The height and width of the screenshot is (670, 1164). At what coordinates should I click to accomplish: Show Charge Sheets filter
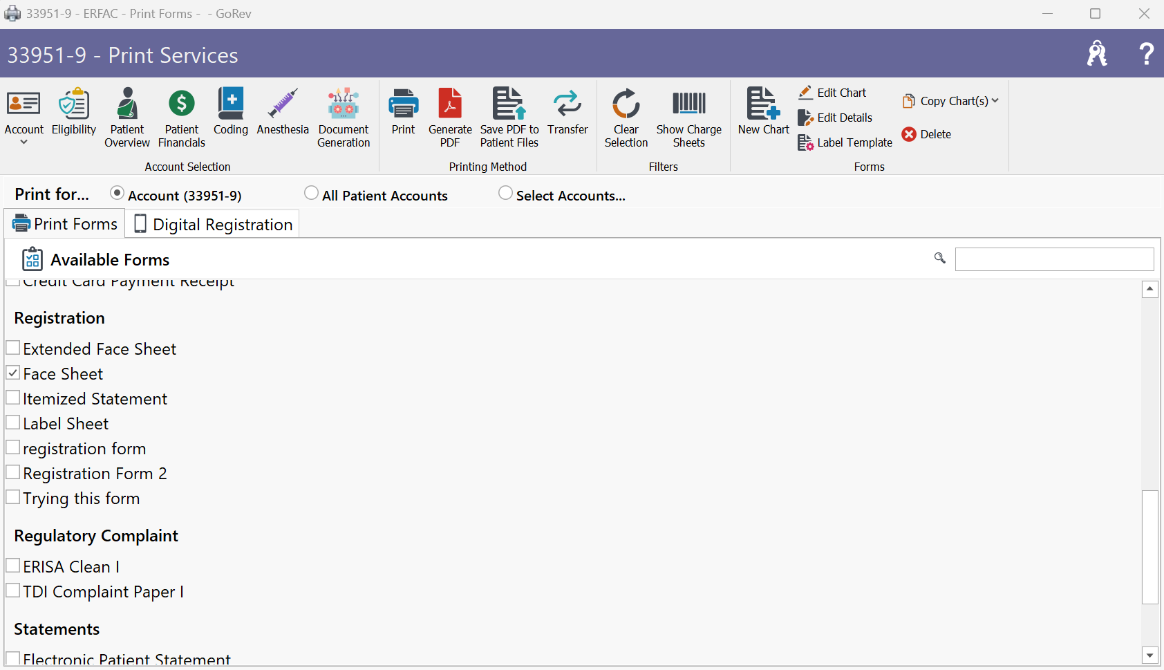(689, 118)
